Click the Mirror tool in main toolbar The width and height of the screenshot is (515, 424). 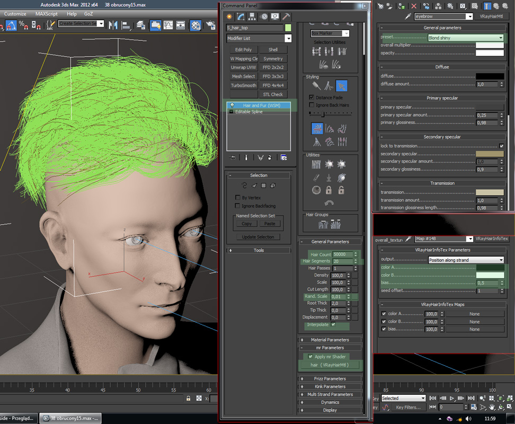(113, 25)
